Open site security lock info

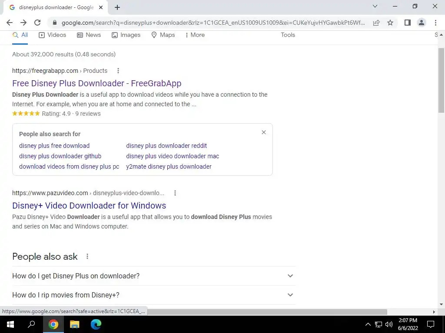55,23
